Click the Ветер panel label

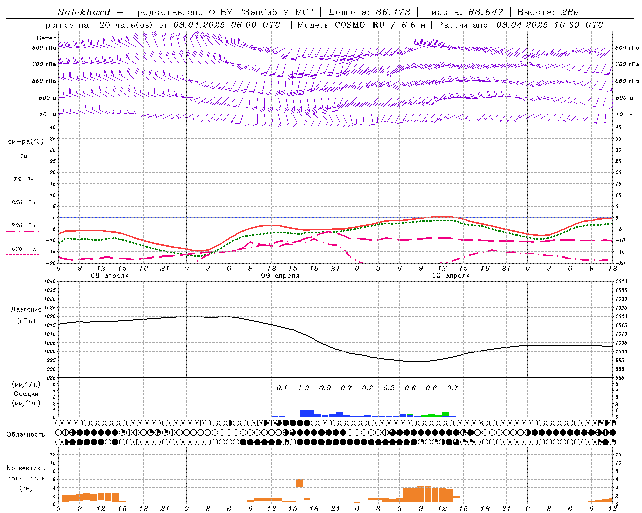46,38
